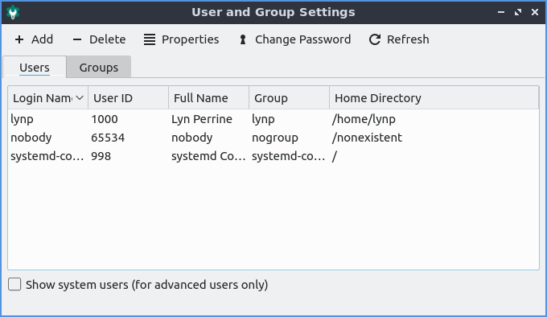This screenshot has width=547, height=317.
Task: Maximize the User and Group Settings window
Action: 518,12
